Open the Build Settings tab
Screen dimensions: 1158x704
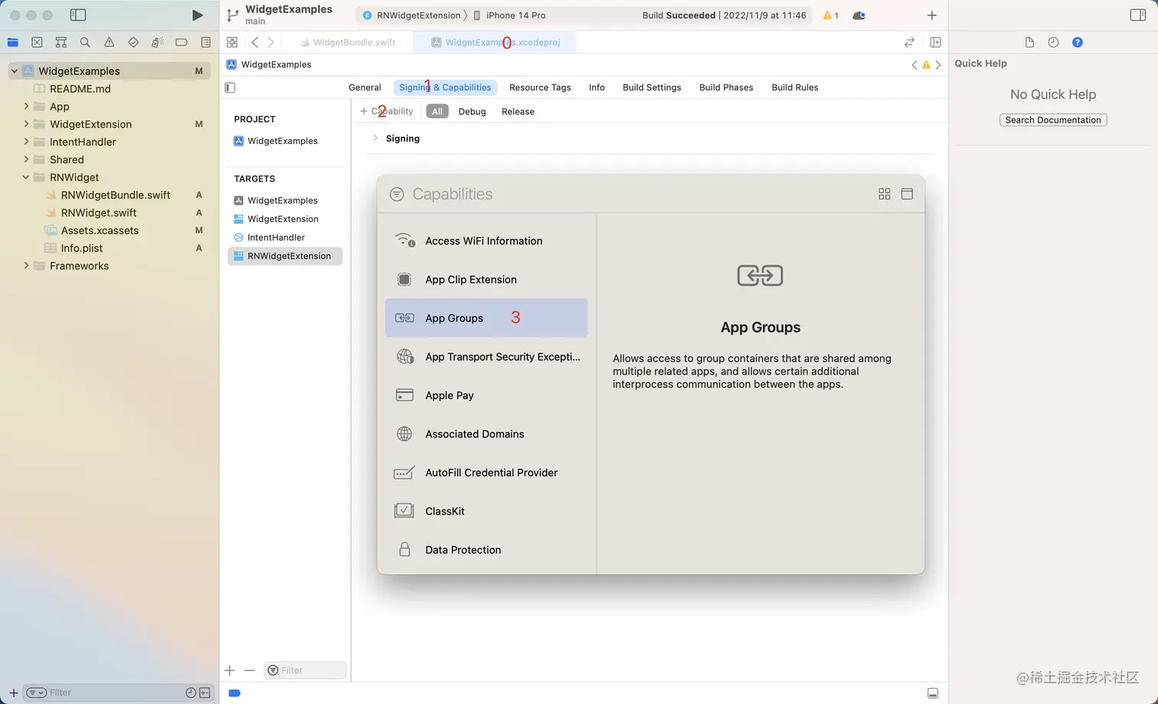652,87
